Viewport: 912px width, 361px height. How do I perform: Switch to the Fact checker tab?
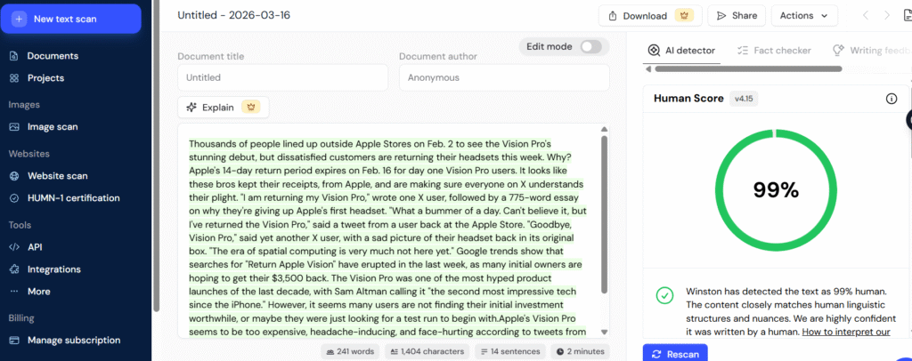click(x=773, y=51)
